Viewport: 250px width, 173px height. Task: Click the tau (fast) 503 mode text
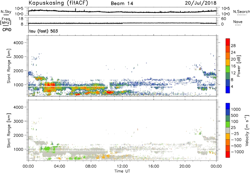point(43,31)
